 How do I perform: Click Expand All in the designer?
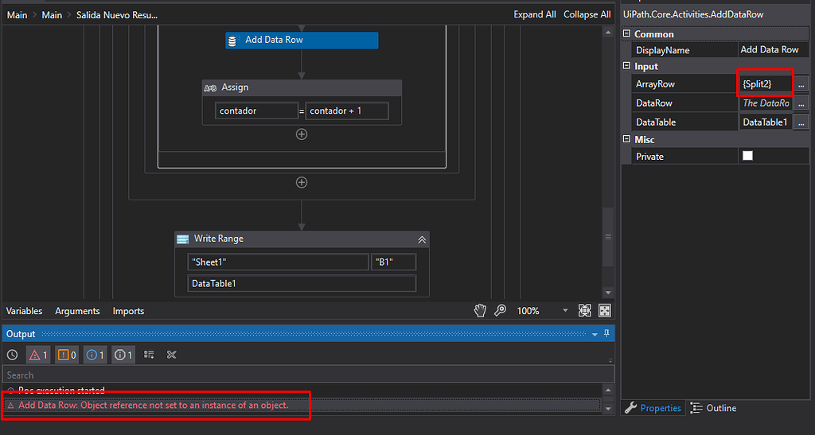point(535,14)
